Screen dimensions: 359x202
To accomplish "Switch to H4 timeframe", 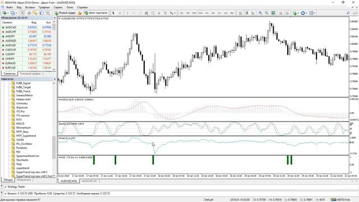I will click(213, 13).
